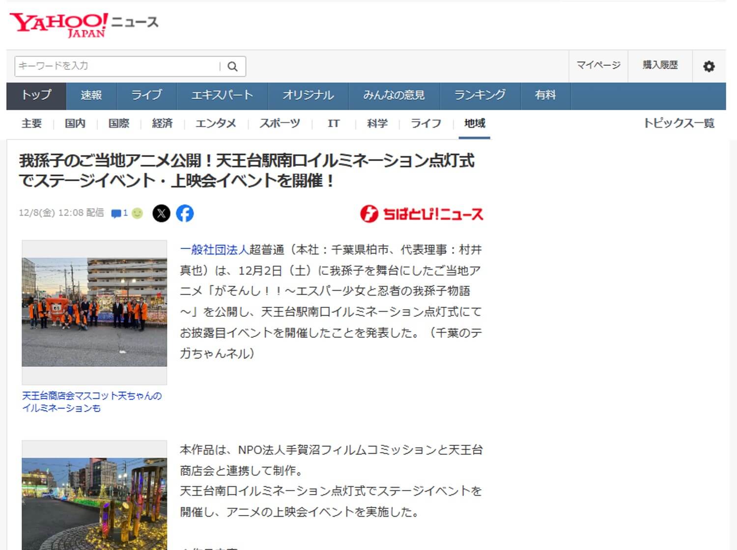The width and height of the screenshot is (737, 550).
Task: Open the エンタメ category
Action: tap(216, 124)
